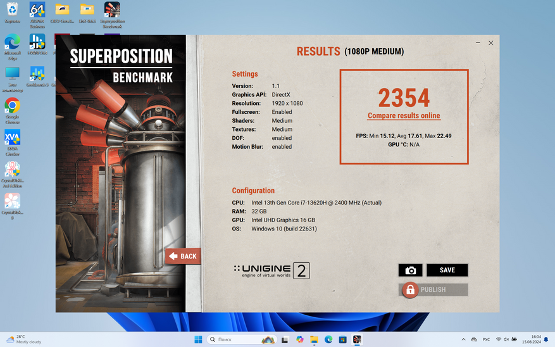This screenshot has width=555, height=347.
Task: Open Task View on taskbar
Action: [x=285, y=339]
